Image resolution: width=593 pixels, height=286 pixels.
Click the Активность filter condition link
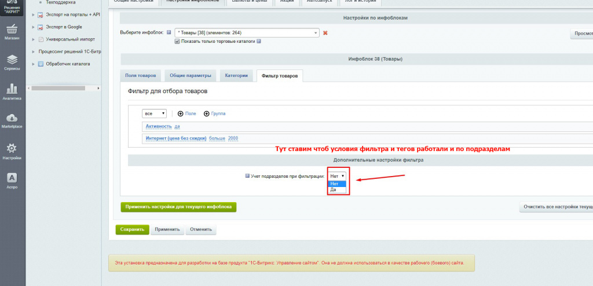point(158,126)
